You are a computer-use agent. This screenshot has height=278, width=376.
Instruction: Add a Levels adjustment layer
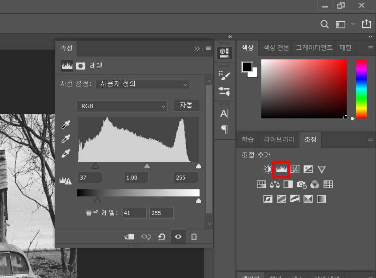[281, 169]
